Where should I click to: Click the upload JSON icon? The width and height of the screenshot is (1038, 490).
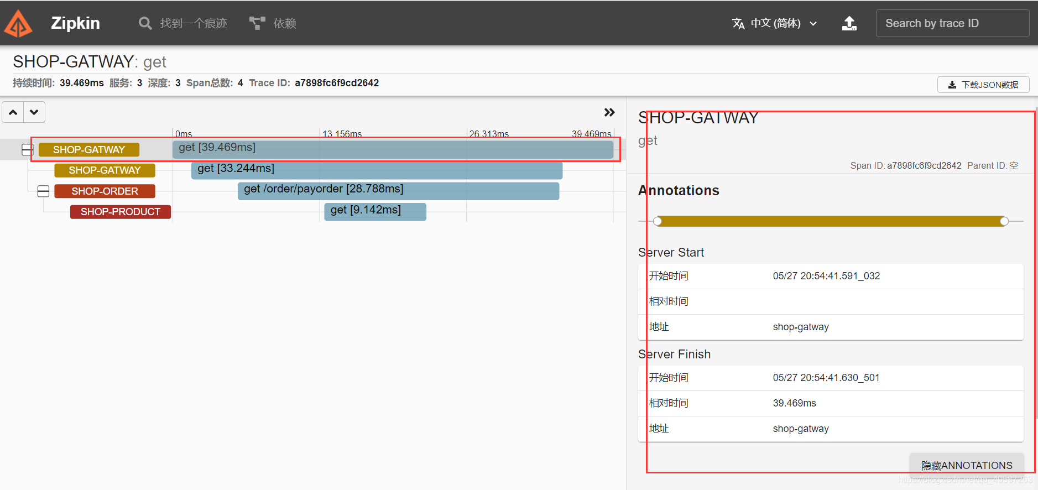pos(849,23)
